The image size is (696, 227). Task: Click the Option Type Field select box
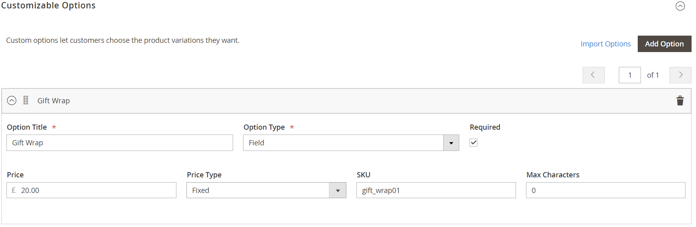point(344,143)
